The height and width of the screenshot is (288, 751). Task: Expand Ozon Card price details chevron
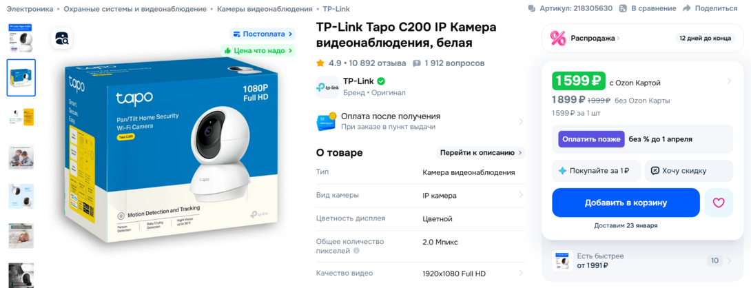729,81
